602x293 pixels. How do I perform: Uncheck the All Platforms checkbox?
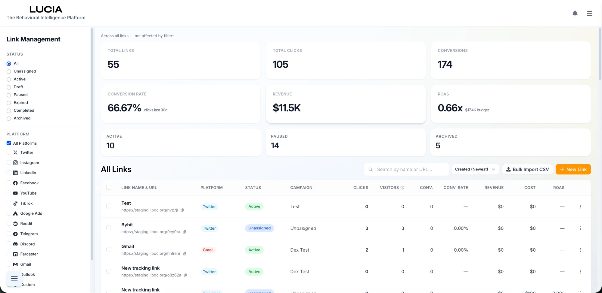click(x=9, y=143)
